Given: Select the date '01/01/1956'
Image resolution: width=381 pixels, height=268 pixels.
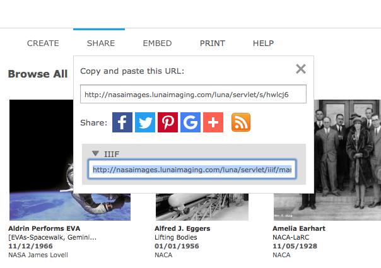Looking at the screenshot, I should [177, 246].
